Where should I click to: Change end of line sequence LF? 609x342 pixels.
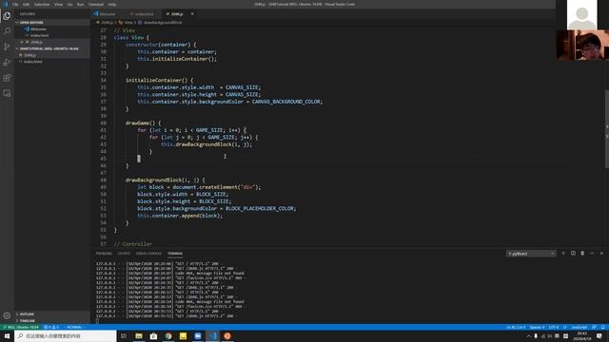pyautogui.click(x=565, y=327)
